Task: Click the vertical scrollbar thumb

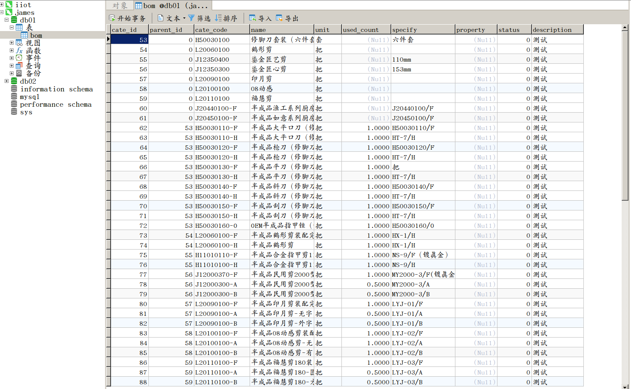Action: [x=625, y=115]
